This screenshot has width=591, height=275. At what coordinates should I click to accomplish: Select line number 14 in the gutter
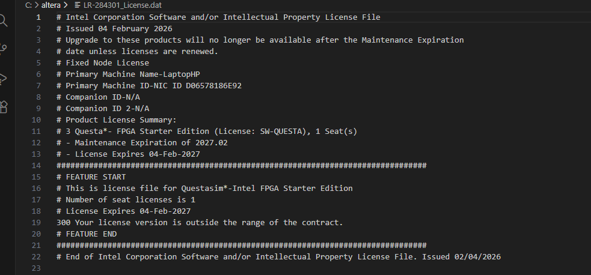click(x=38, y=165)
